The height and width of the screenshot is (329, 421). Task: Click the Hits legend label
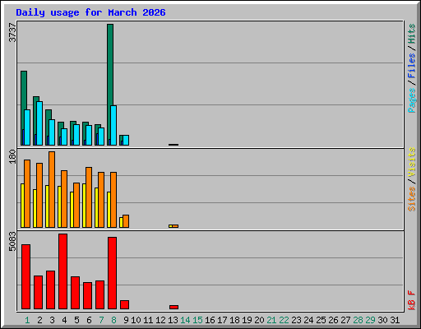click(412, 34)
